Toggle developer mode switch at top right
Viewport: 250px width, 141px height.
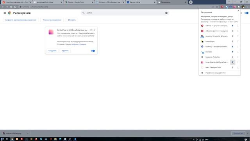[246, 13]
